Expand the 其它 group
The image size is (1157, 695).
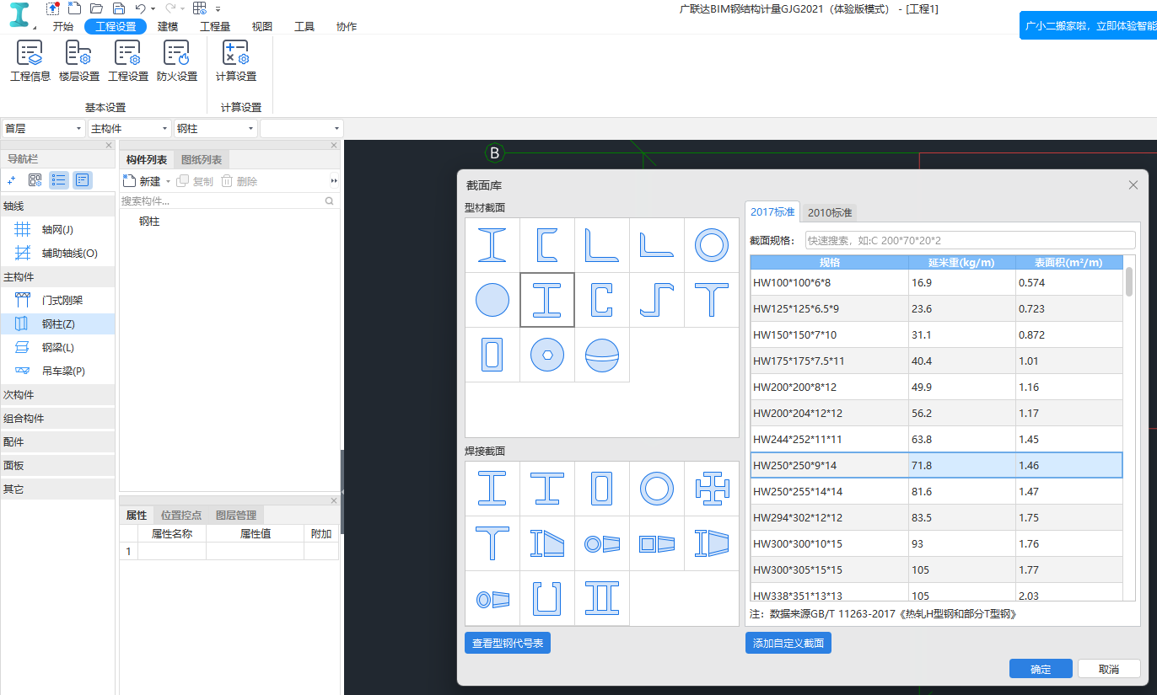click(x=57, y=489)
